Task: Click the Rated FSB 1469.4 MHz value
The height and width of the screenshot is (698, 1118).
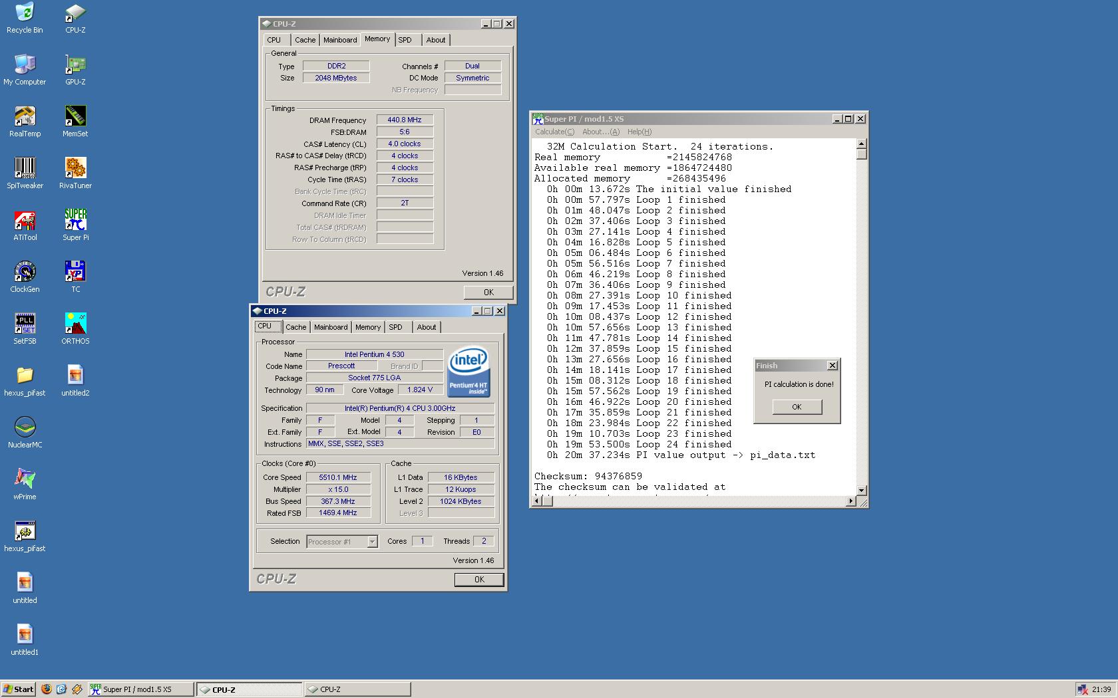Action: pyautogui.click(x=337, y=514)
